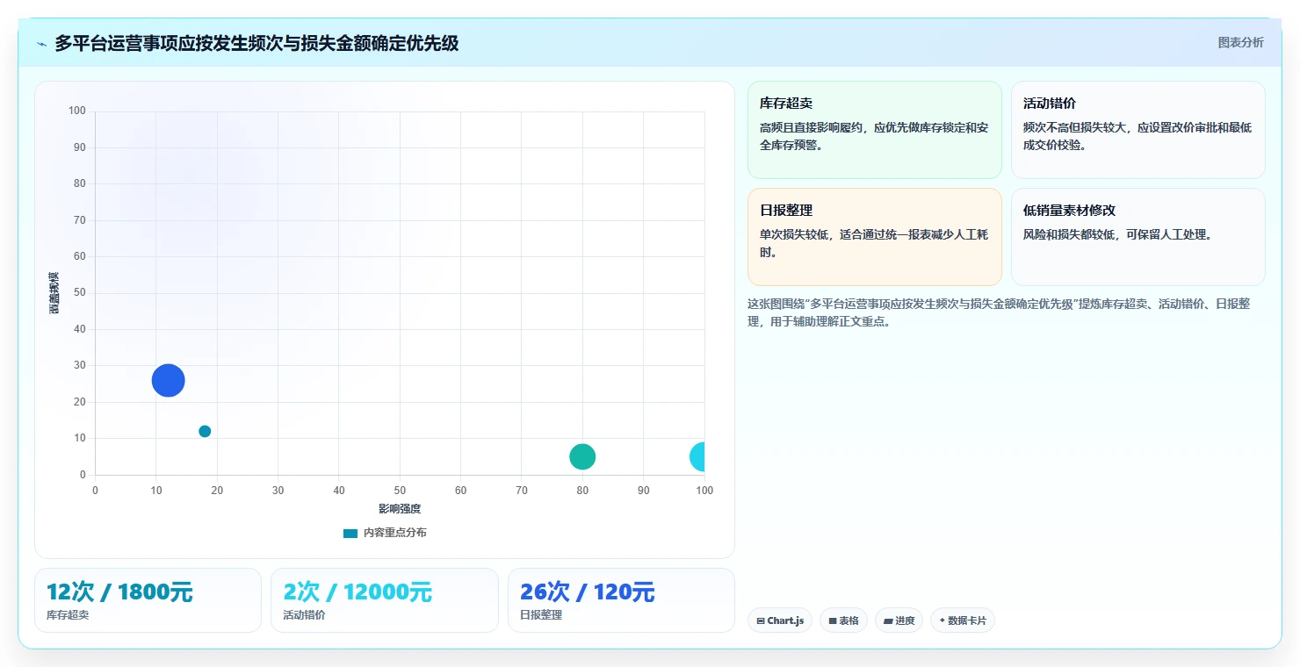Click the 2次 / 12000元 stat card
This screenshot has width=1300, height=667.
tap(384, 600)
